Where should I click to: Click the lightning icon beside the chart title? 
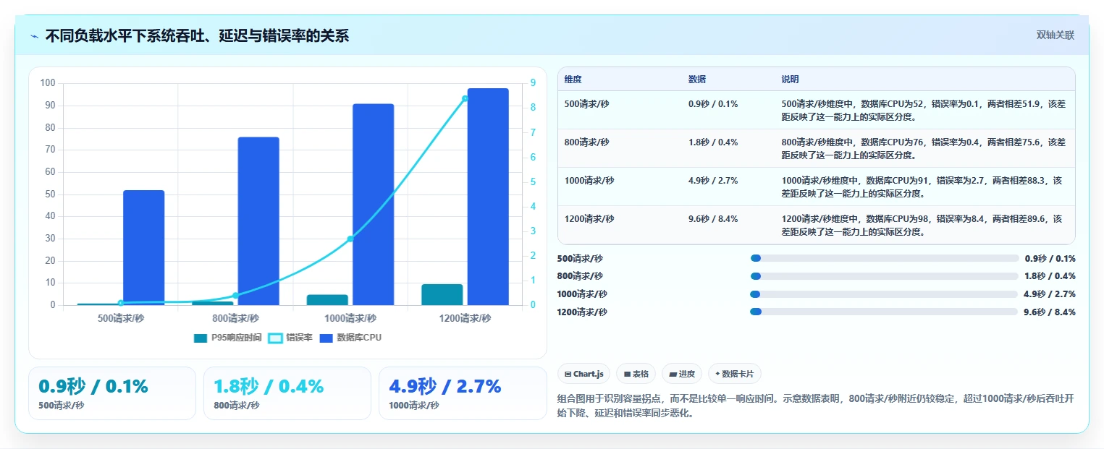34,36
